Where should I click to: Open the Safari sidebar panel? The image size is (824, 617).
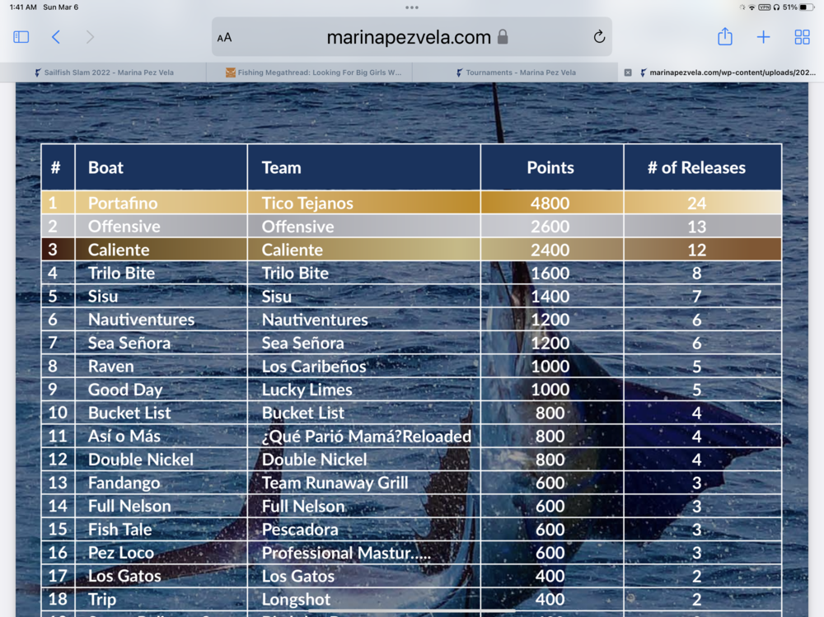[21, 37]
